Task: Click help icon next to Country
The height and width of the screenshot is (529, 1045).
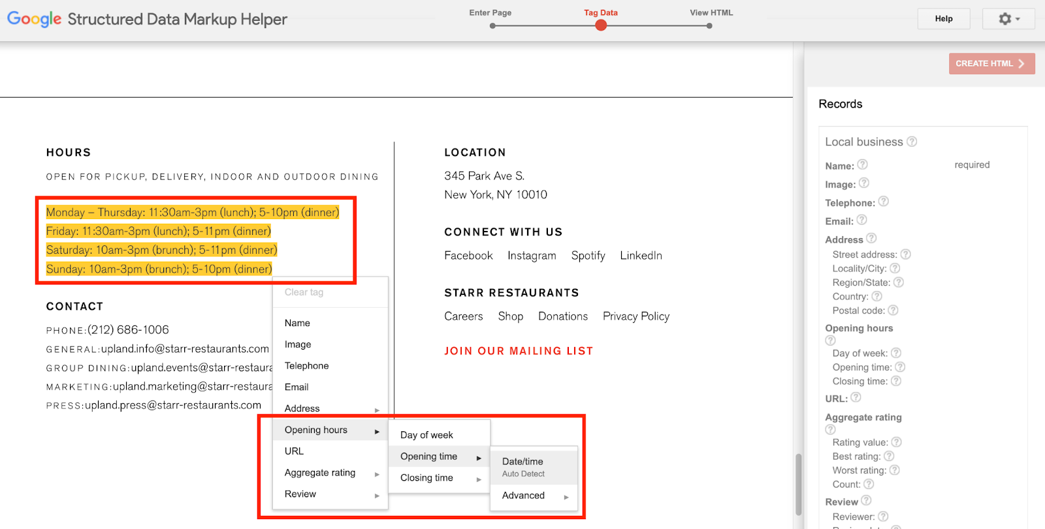Action: pyautogui.click(x=876, y=296)
